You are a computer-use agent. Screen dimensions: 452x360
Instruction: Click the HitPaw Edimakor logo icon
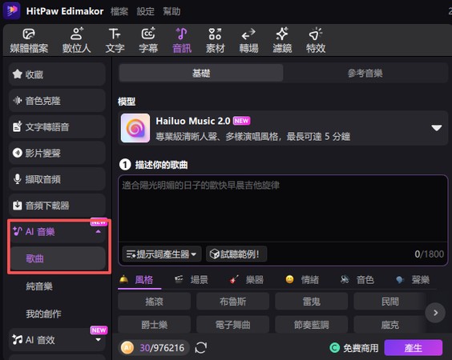point(11,10)
